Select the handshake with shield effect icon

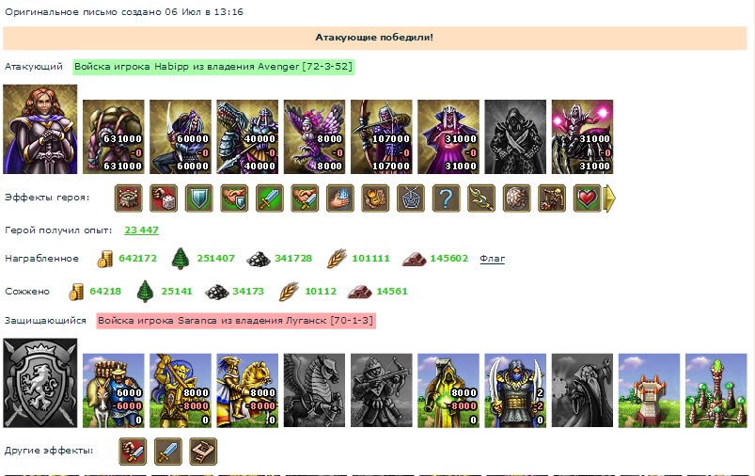click(x=234, y=198)
